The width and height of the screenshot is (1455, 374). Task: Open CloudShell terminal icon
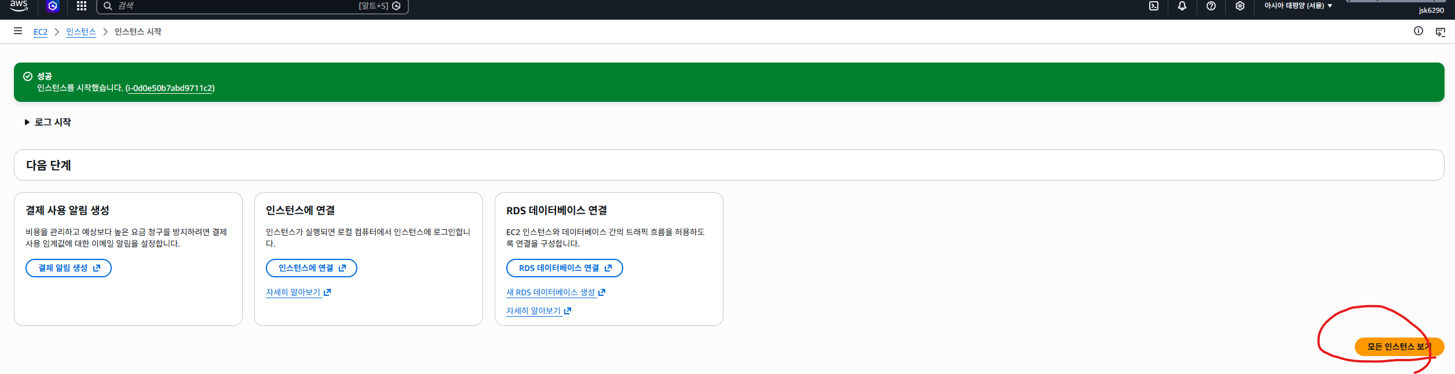[1153, 6]
